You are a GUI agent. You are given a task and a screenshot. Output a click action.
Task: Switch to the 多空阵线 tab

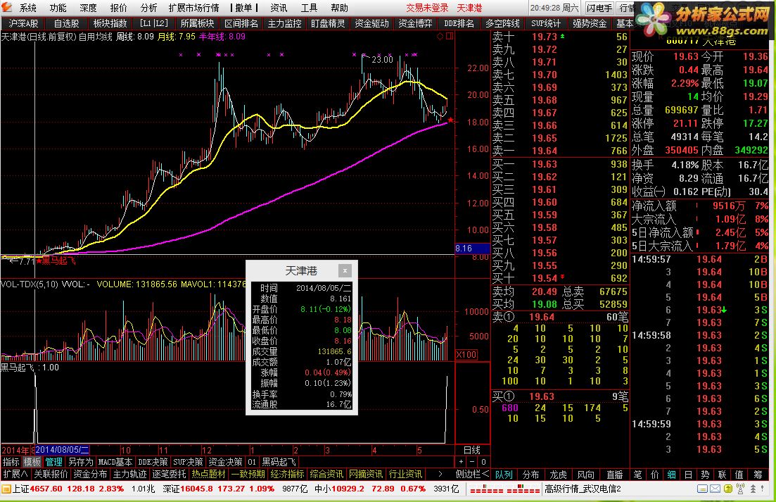coord(502,23)
